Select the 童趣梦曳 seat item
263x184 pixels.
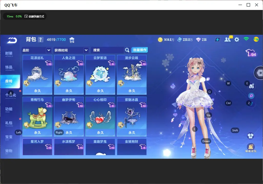[100, 147]
